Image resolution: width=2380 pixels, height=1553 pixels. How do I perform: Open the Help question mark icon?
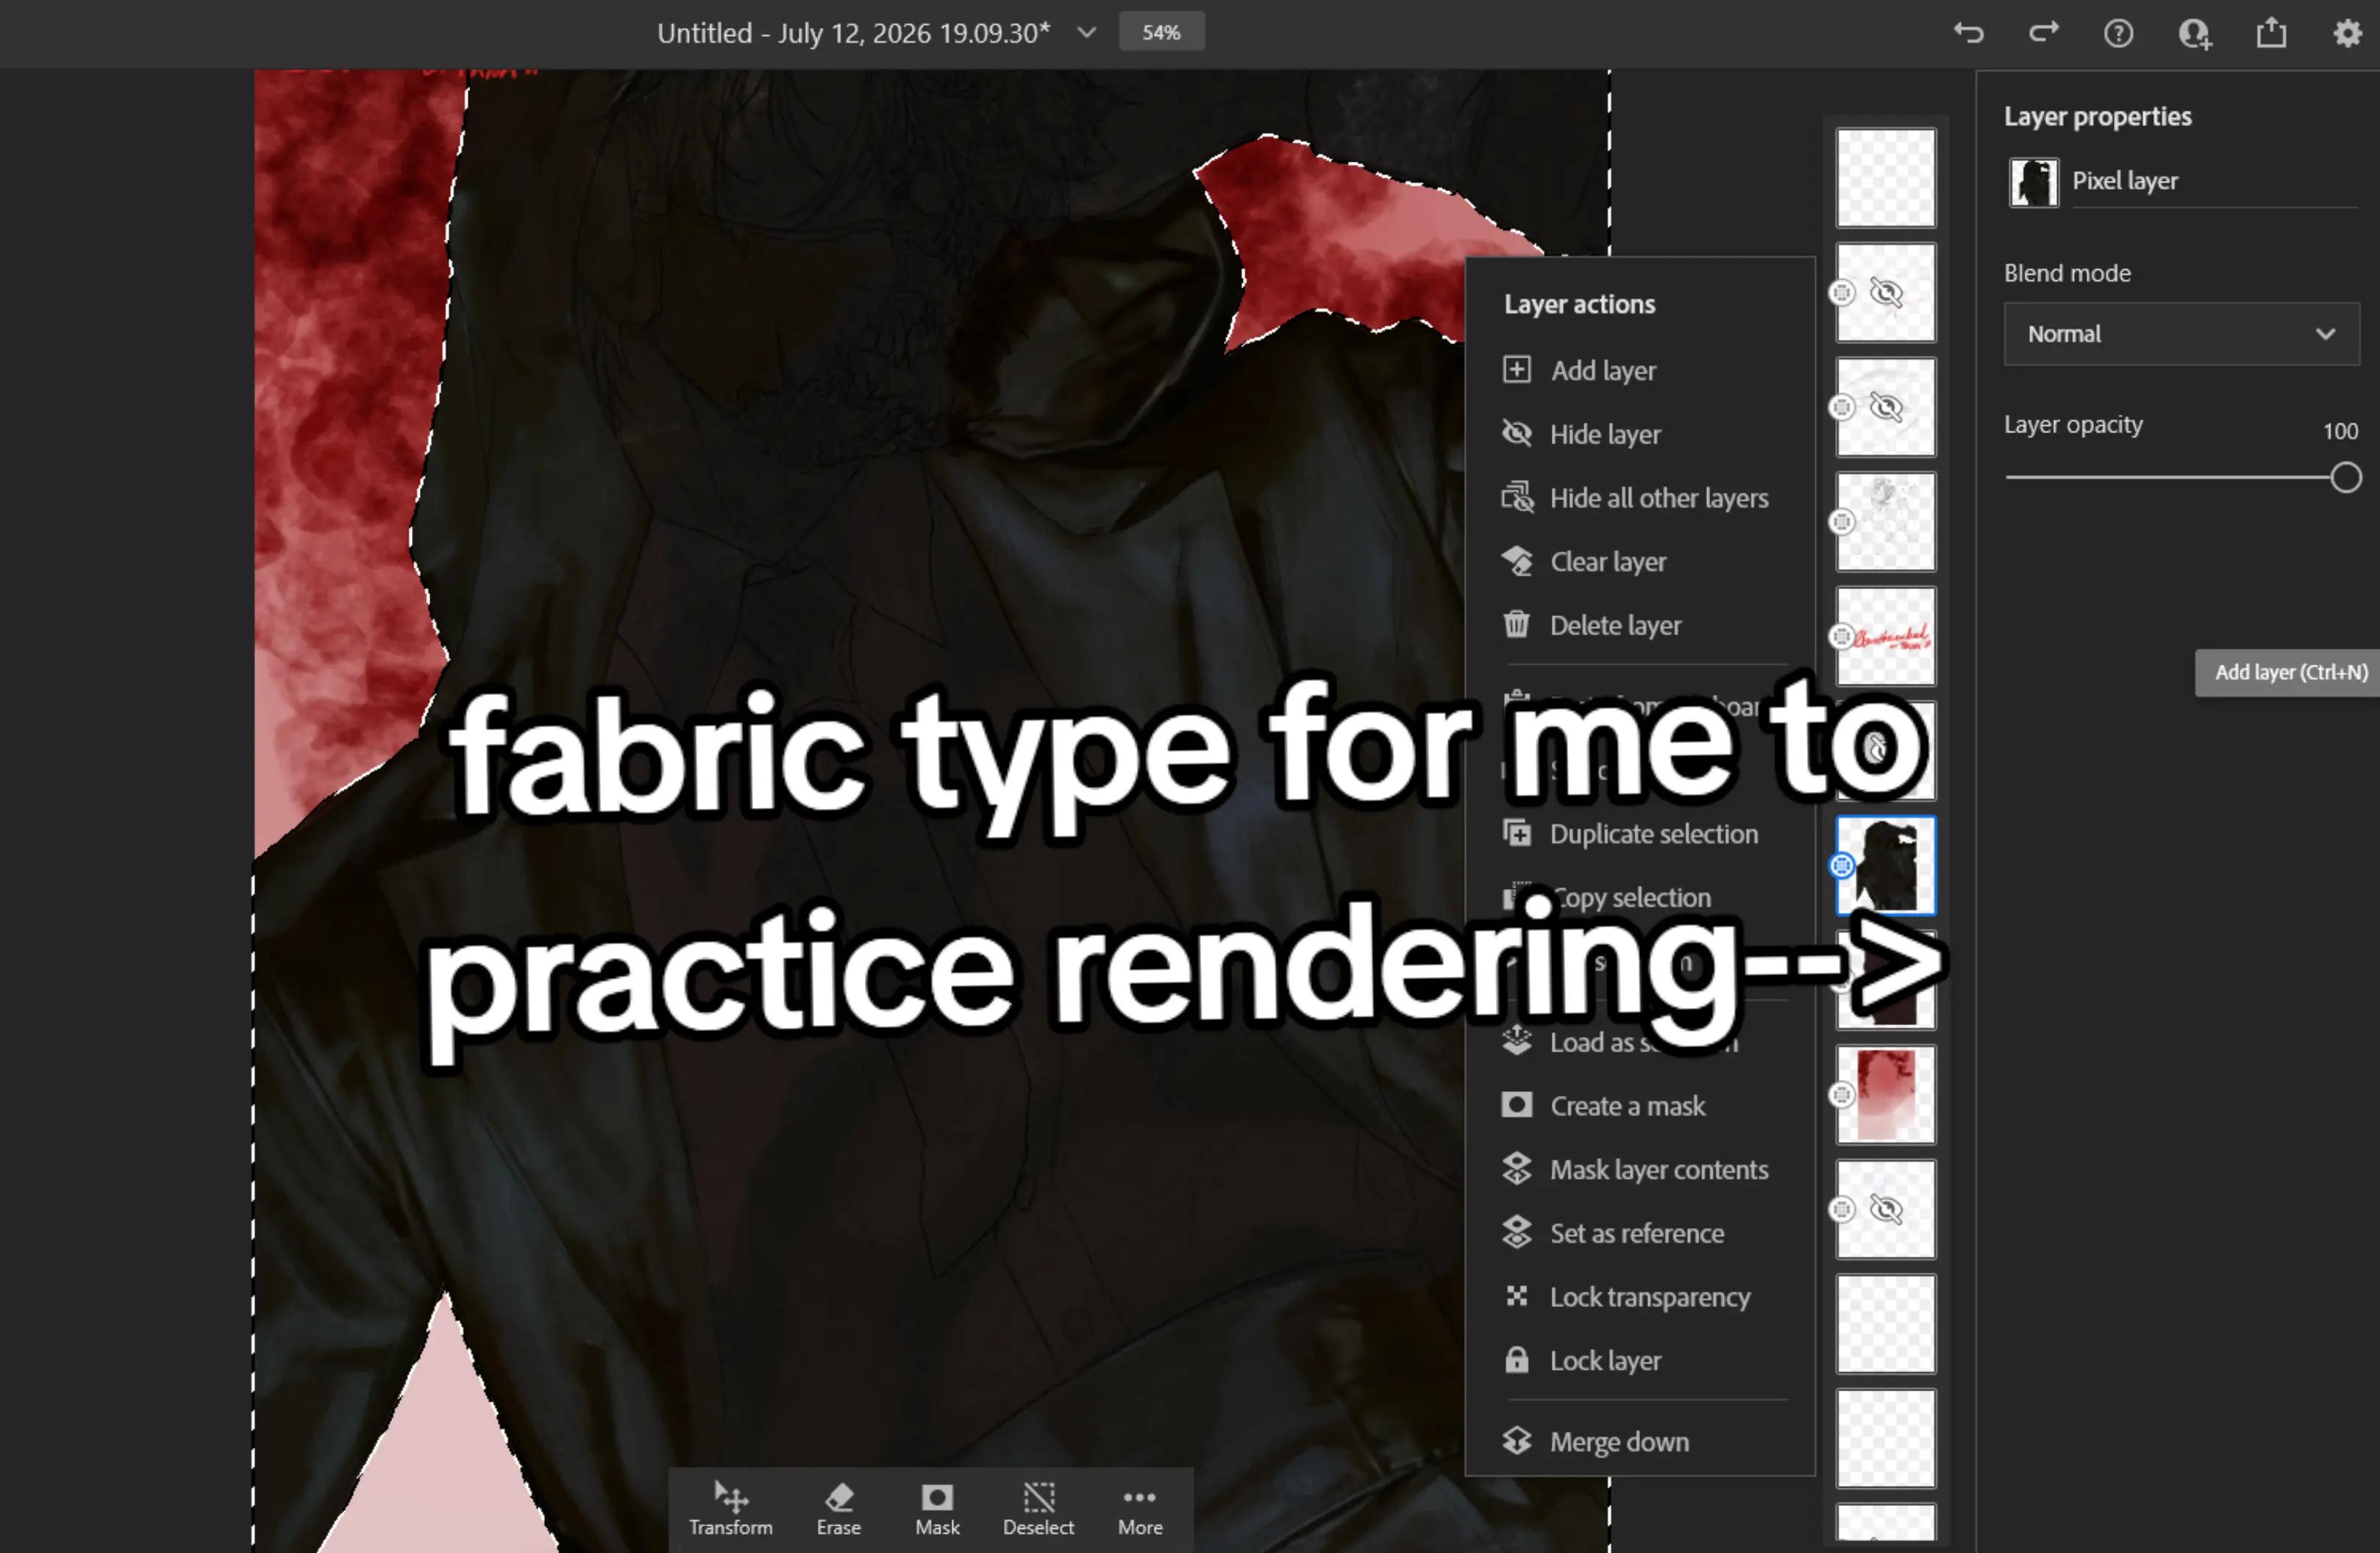pyautogui.click(x=2118, y=34)
